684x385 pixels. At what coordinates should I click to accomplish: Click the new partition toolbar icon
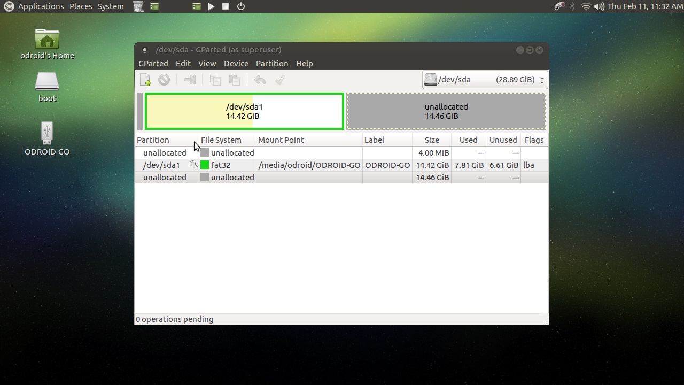[x=145, y=80]
